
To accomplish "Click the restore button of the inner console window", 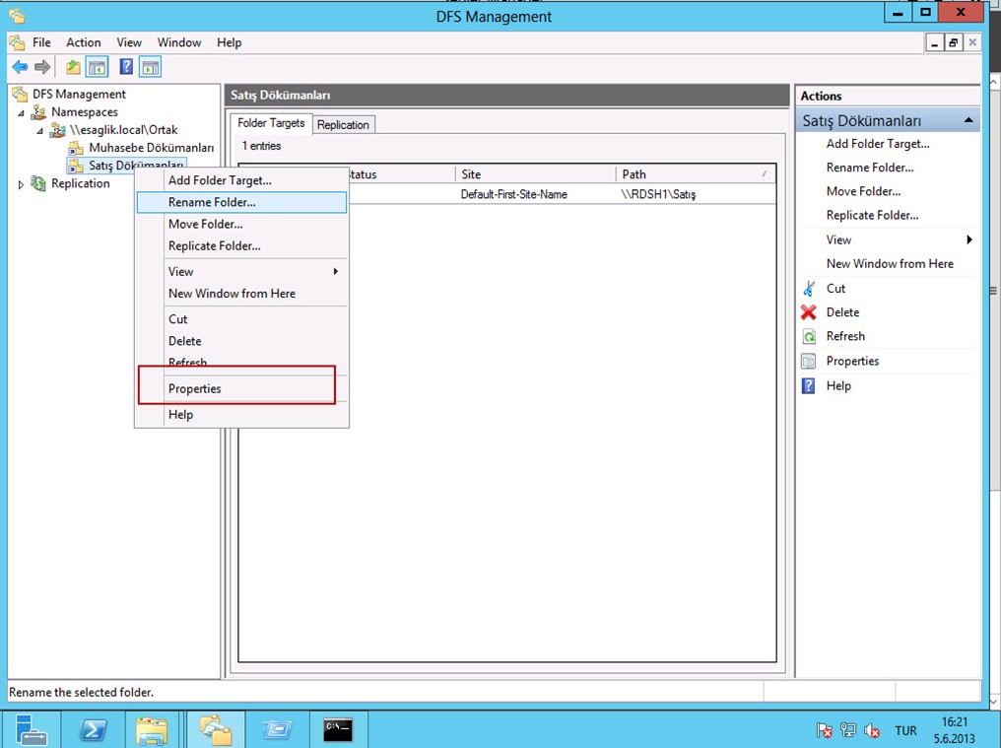I will (953, 42).
